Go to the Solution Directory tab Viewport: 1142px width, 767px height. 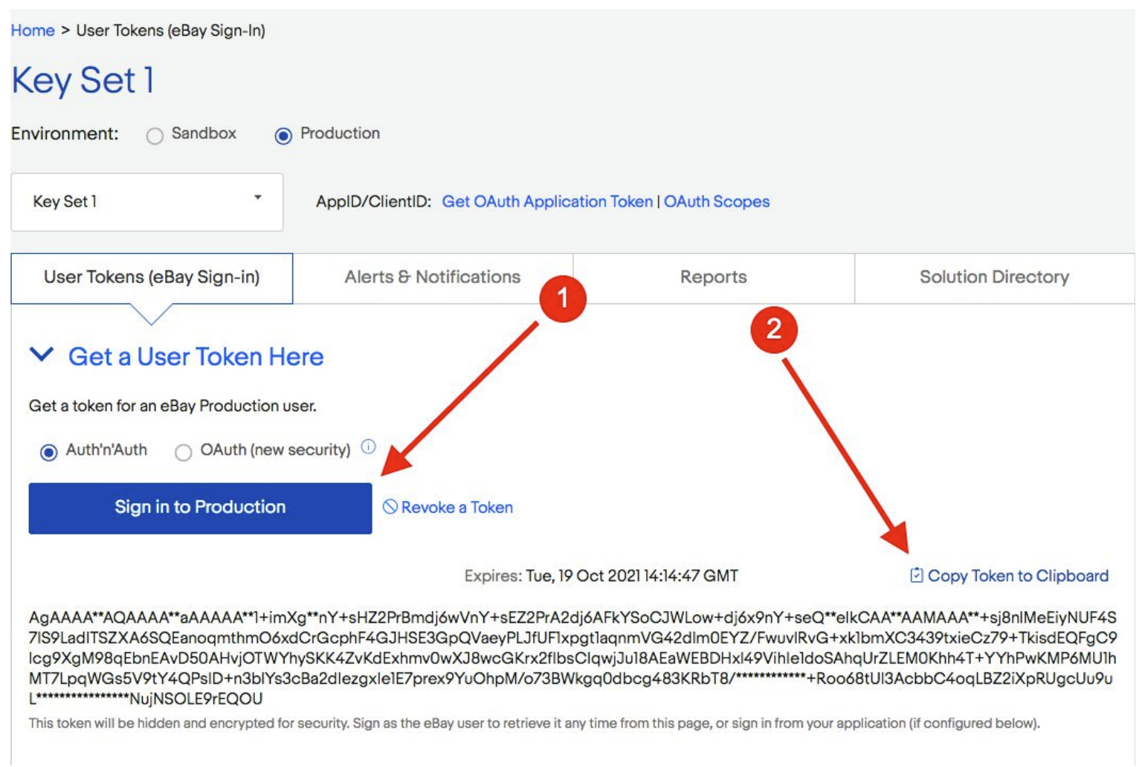(x=993, y=277)
